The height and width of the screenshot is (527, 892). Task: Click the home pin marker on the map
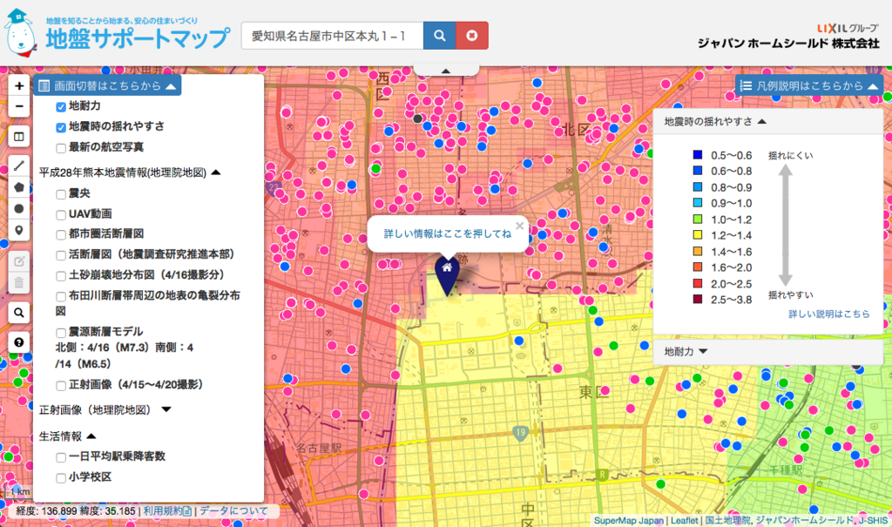click(x=447, y=275)
